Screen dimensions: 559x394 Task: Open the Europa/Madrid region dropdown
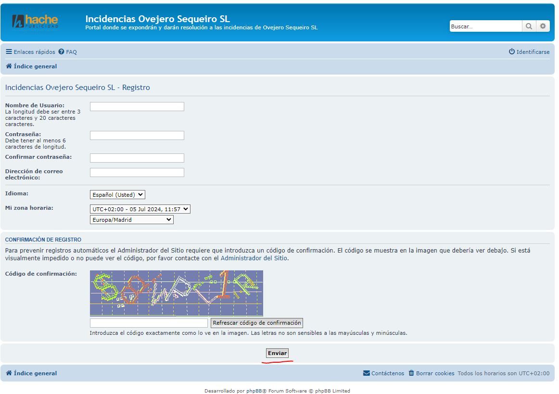131,220
